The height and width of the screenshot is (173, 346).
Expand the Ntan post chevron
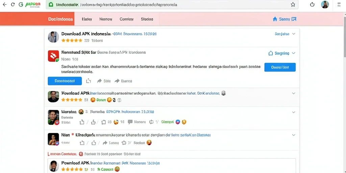tap(294, 135)
